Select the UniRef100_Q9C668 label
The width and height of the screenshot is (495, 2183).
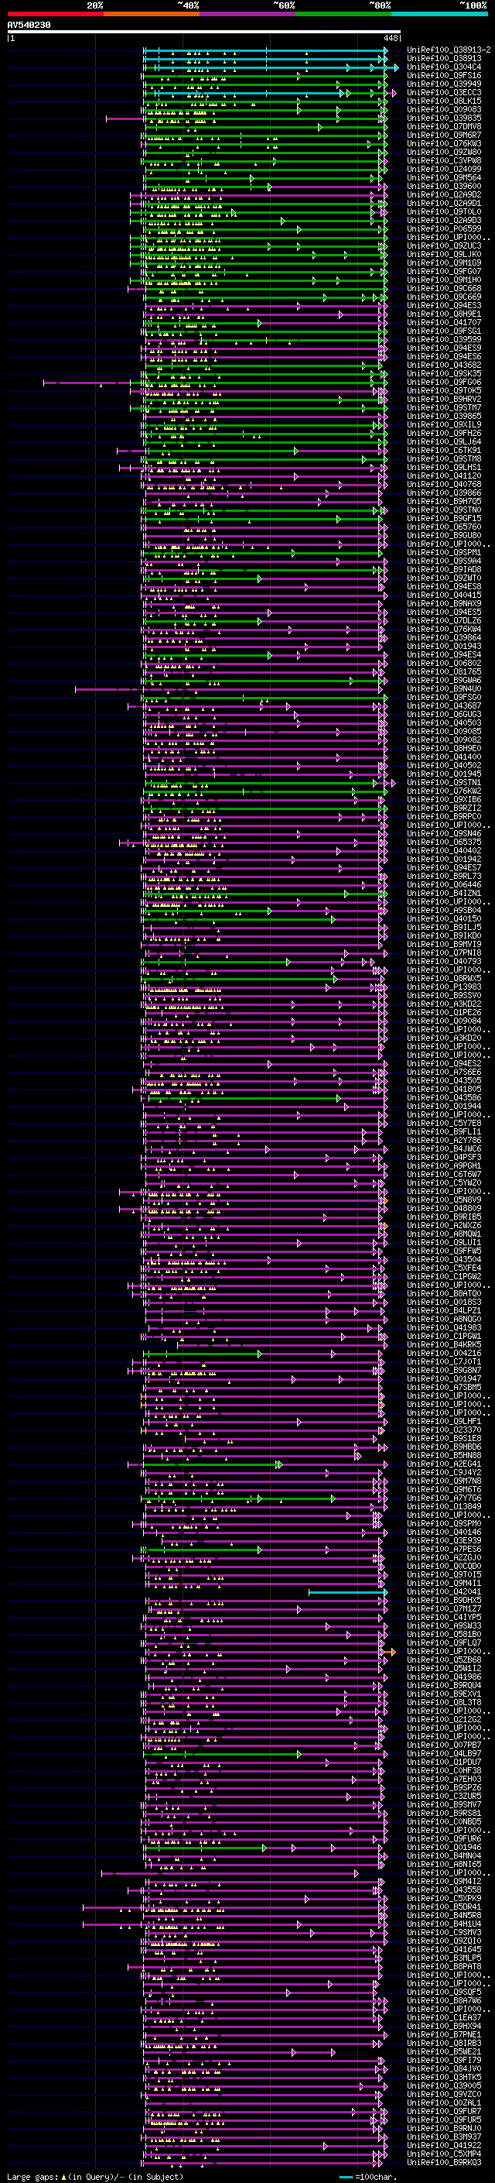pyautogui.click(x=443, y=288)
